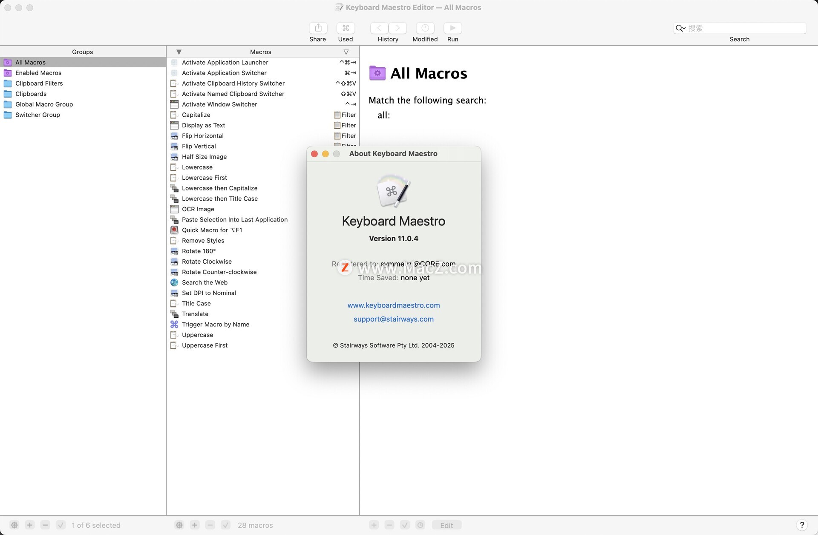Add a new macro with plus button

click(x=195, y=525)
